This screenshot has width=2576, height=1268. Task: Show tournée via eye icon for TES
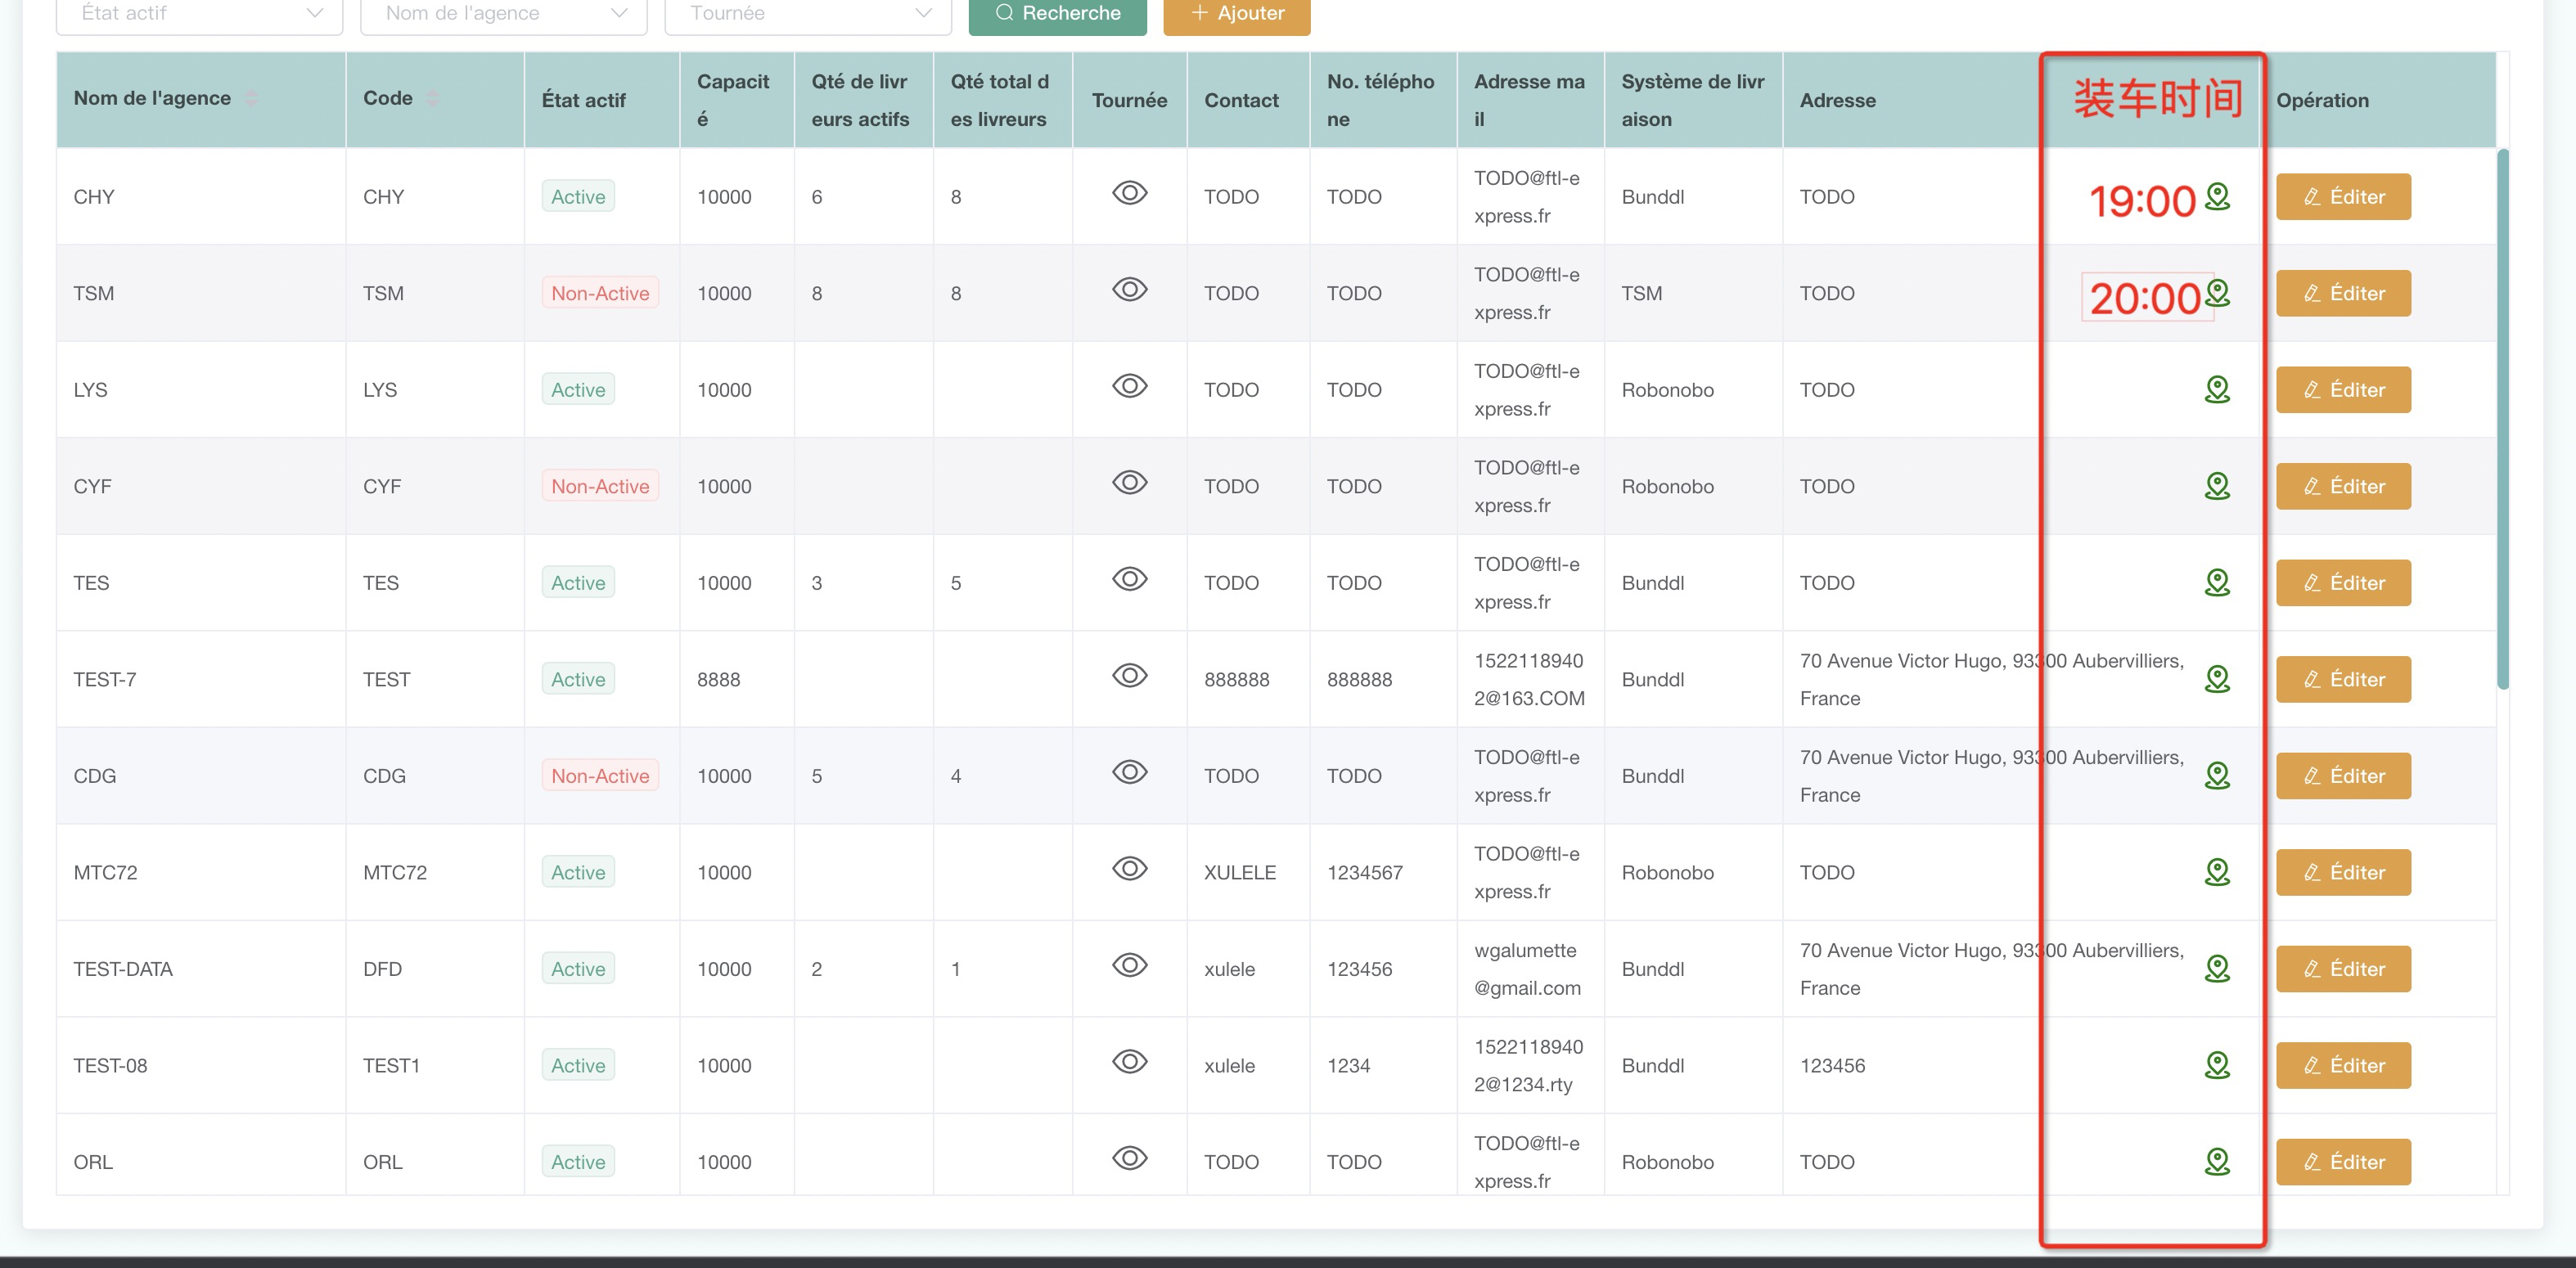click(x=1129, y=579)
